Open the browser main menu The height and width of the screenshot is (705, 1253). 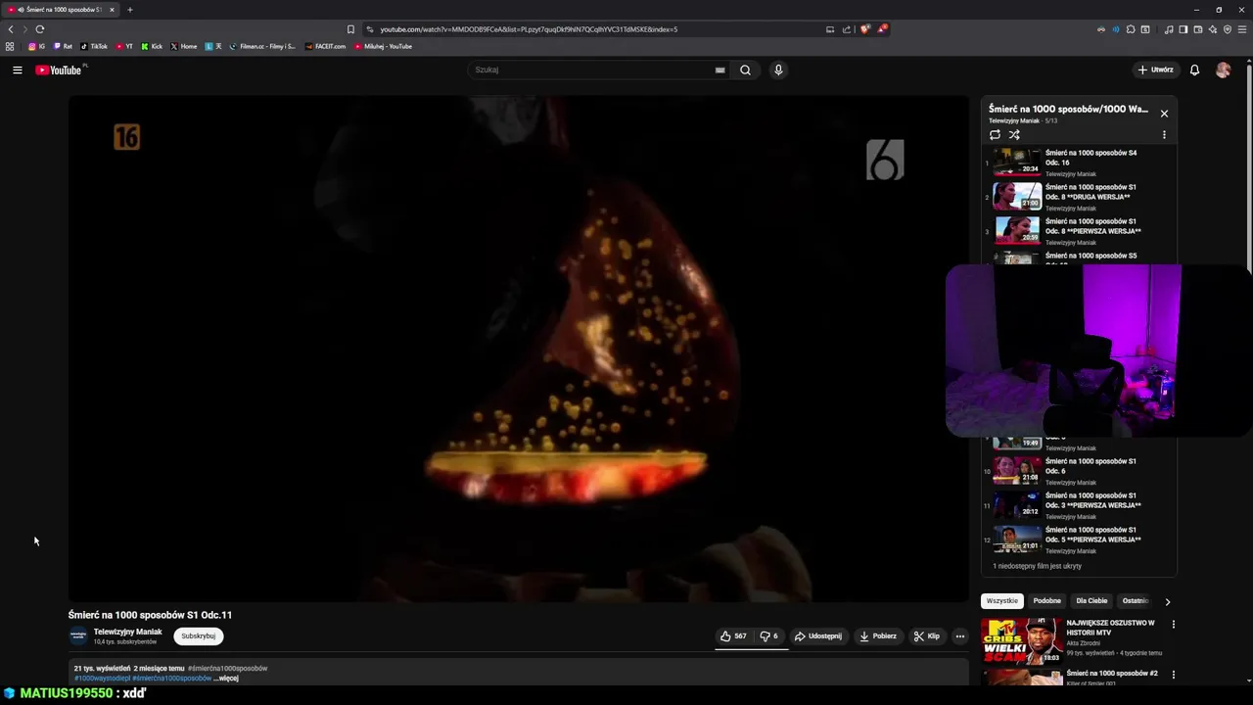pos(1241,29)
